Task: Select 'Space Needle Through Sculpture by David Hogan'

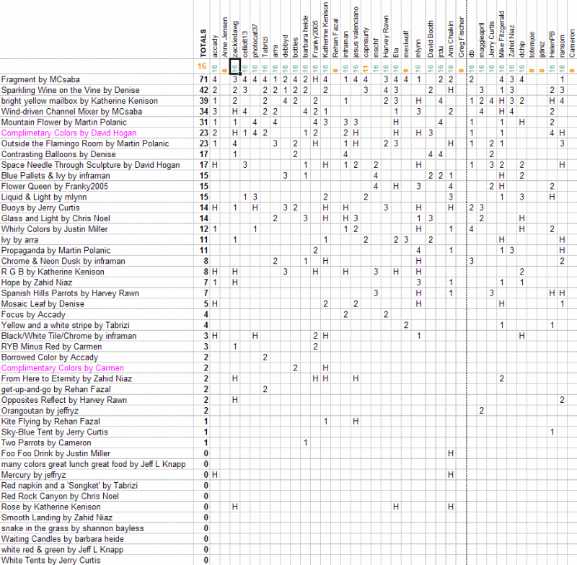Action: 91,165
